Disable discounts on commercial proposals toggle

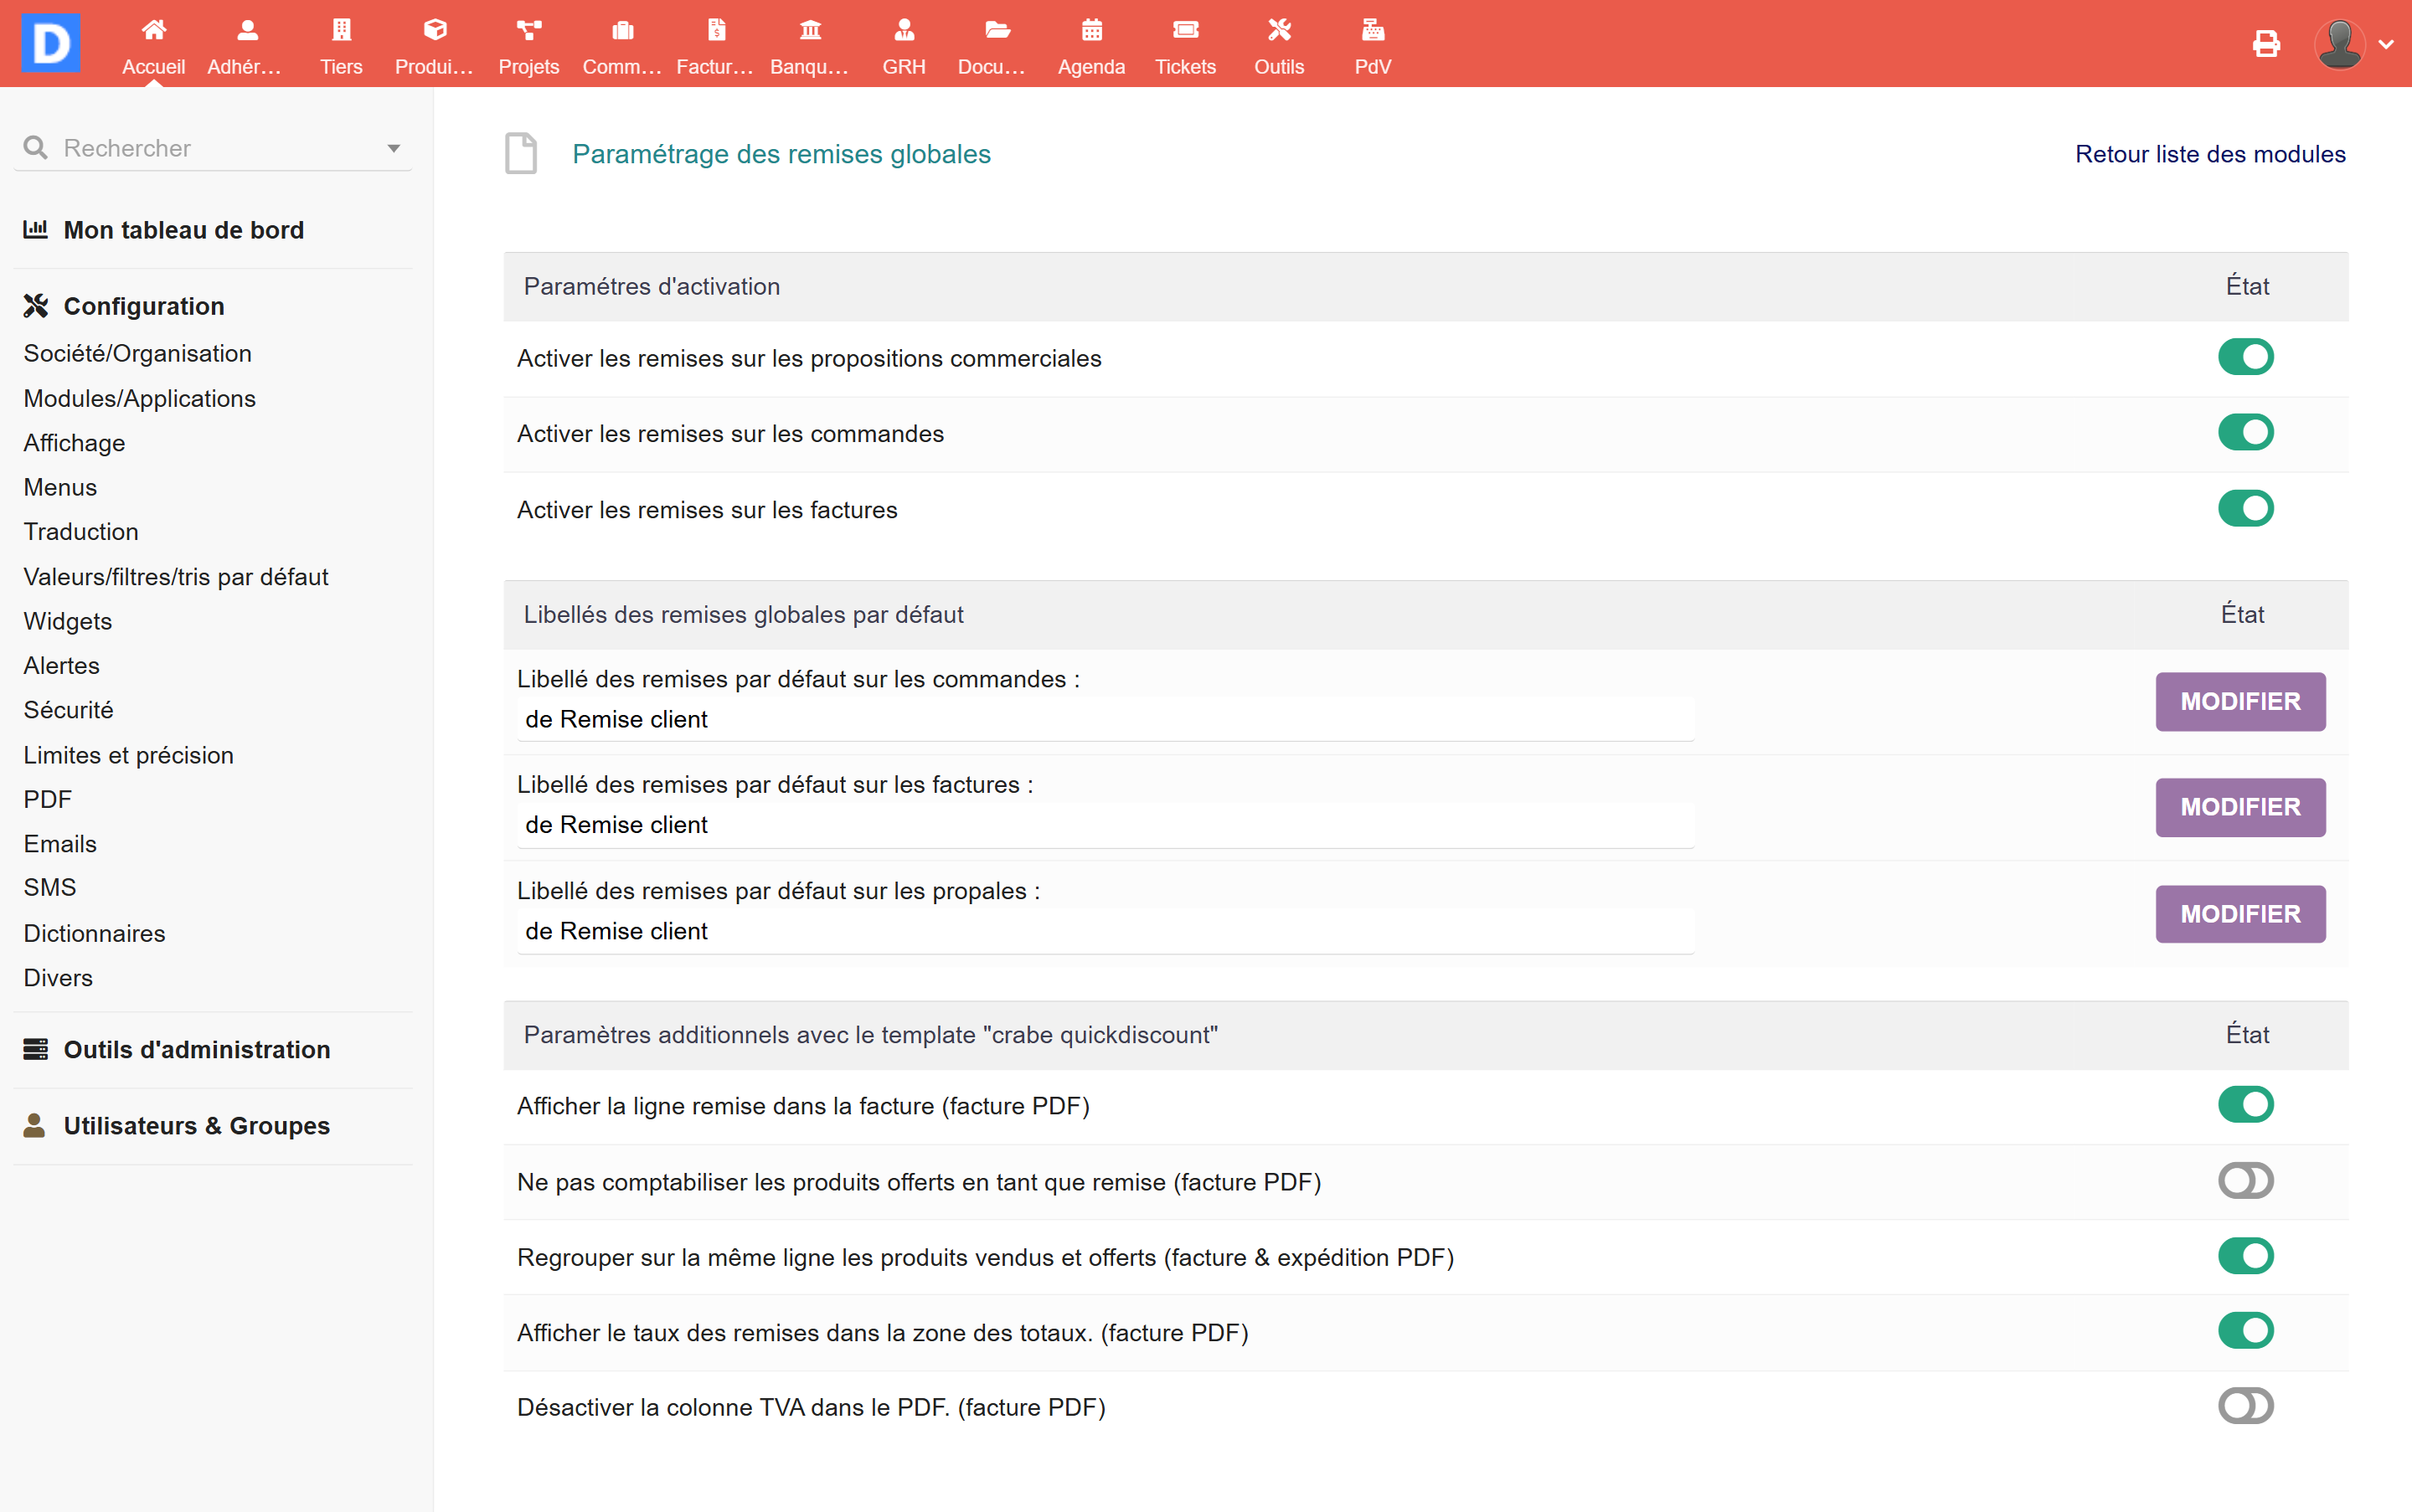click(2245, 357)
